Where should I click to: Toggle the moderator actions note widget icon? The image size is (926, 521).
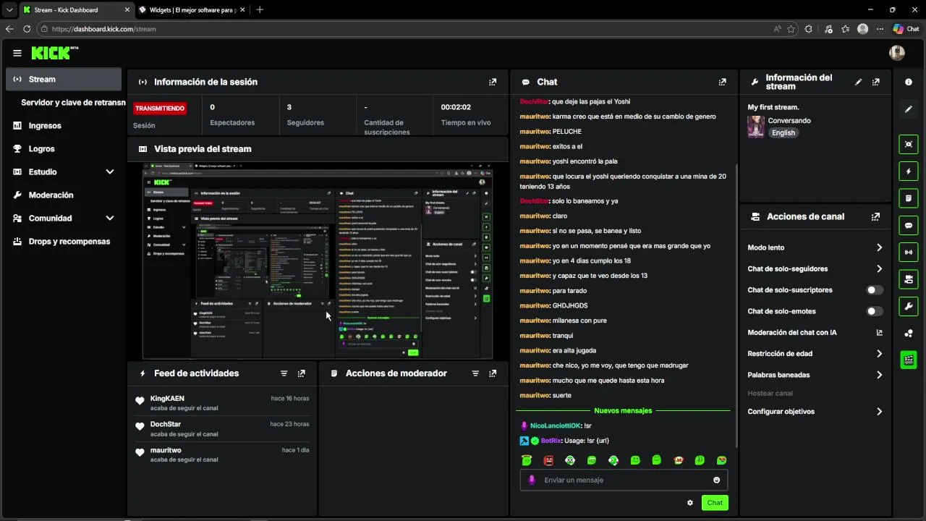909,198
